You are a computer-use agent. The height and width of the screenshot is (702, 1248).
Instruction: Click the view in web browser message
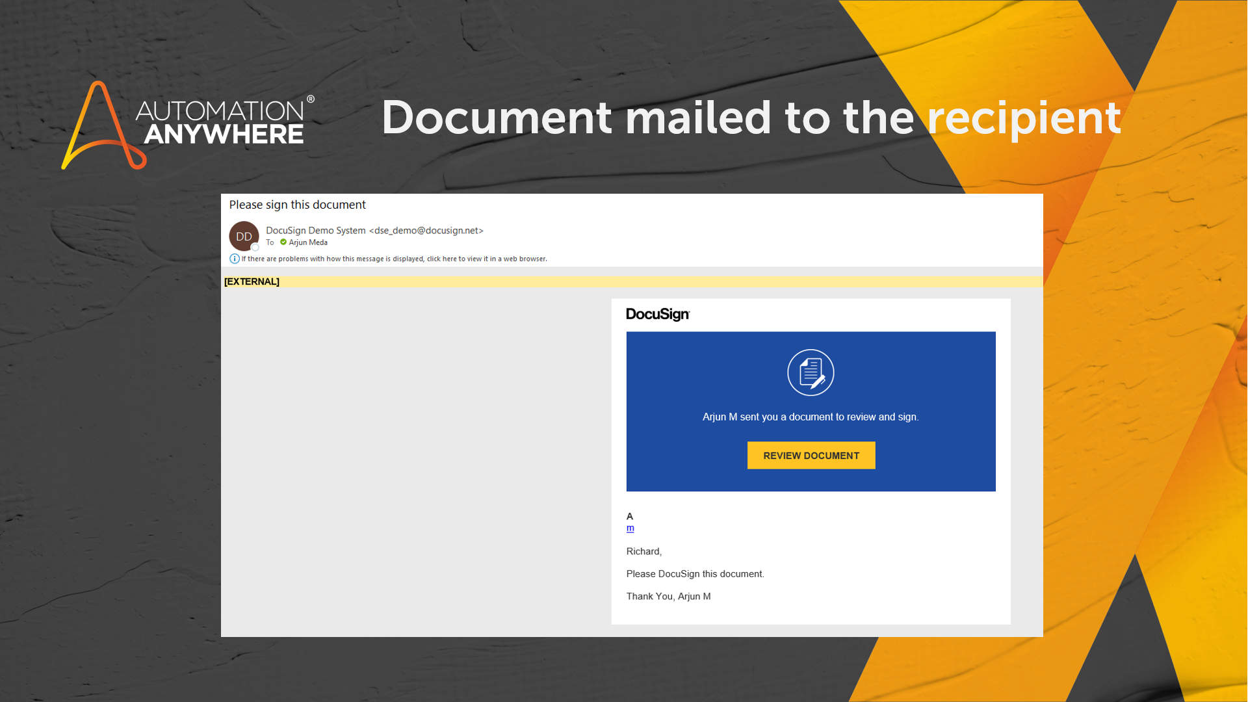(394, 259)
